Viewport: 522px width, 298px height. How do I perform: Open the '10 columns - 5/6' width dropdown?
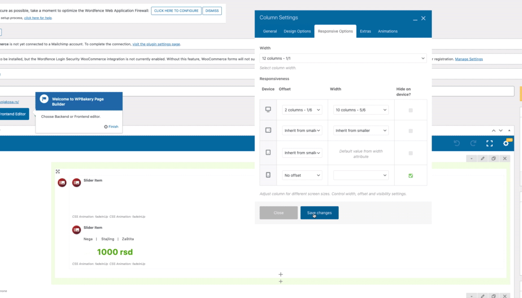(x=361, y=110)
